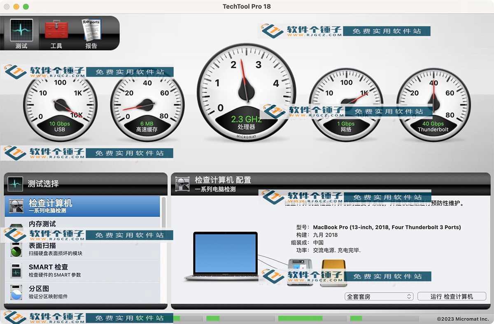494x324 pixels.
Task: Click the SMART 检查 drive icon
Action: tap(16, 271)
